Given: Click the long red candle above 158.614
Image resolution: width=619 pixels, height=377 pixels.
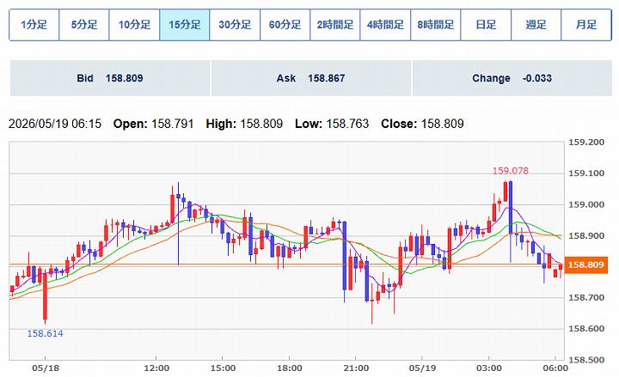Looking at the screenshot, I should pos(45,296).
